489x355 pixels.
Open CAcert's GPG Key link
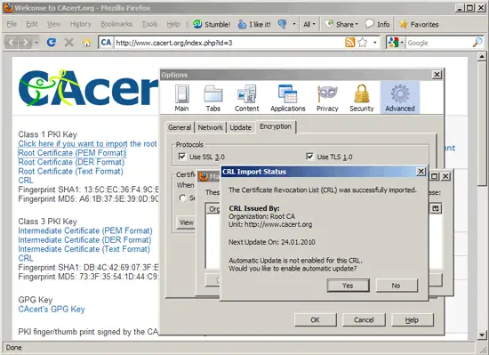[x=52, y=309]
